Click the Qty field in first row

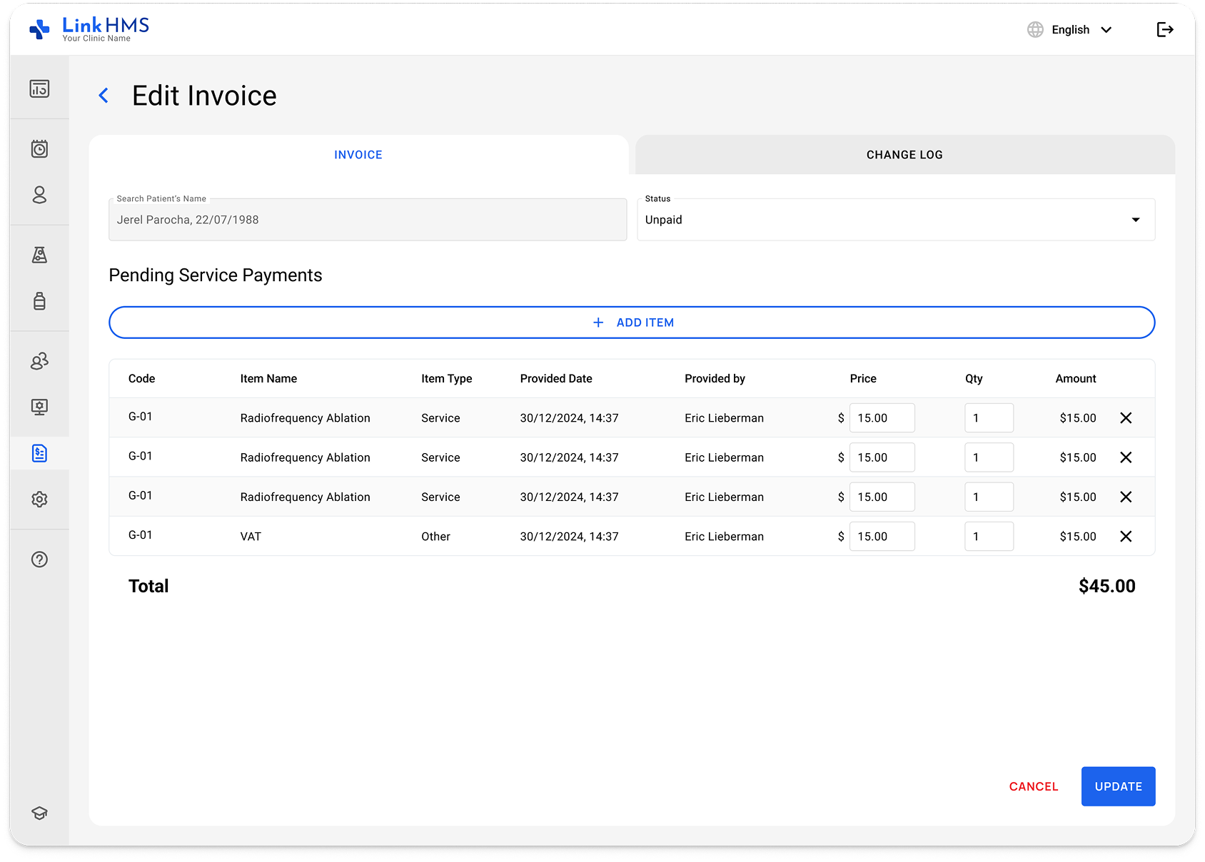click(989, 418)
